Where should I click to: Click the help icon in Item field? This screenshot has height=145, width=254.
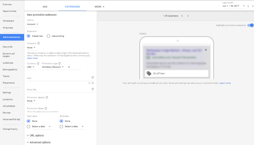tap(93, 78)
